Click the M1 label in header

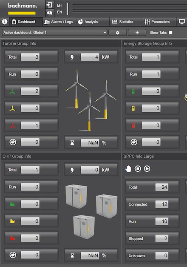coord(59,6)
